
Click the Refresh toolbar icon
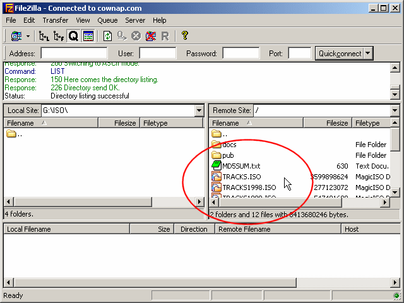point(108,37)
